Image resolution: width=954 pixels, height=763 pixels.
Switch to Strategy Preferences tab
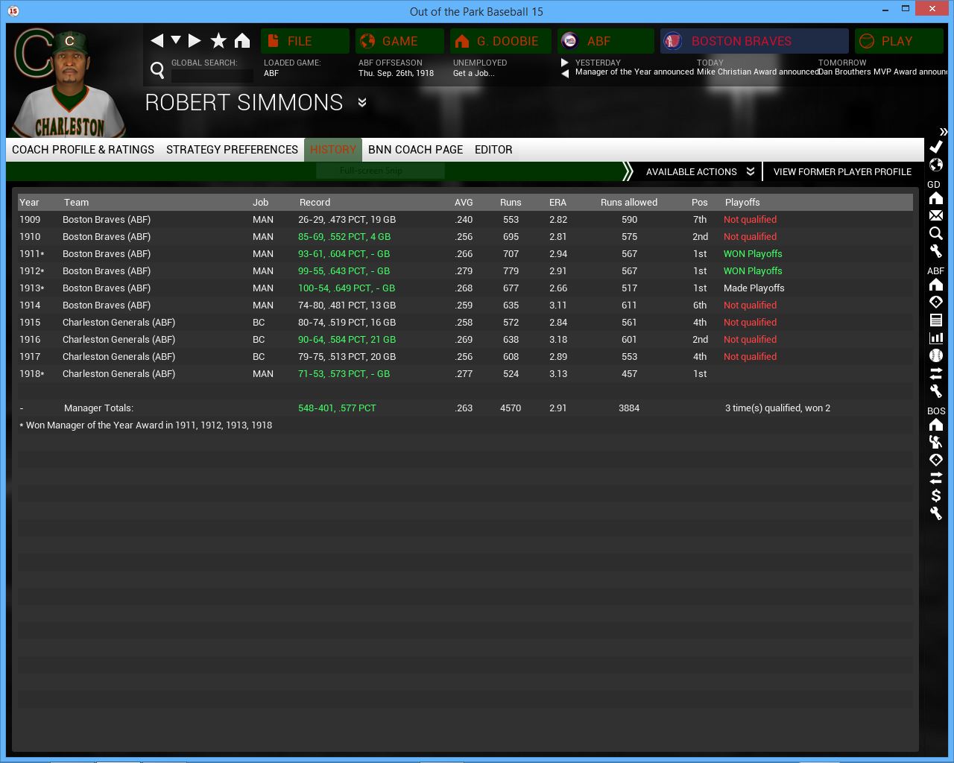coord(232,150)
